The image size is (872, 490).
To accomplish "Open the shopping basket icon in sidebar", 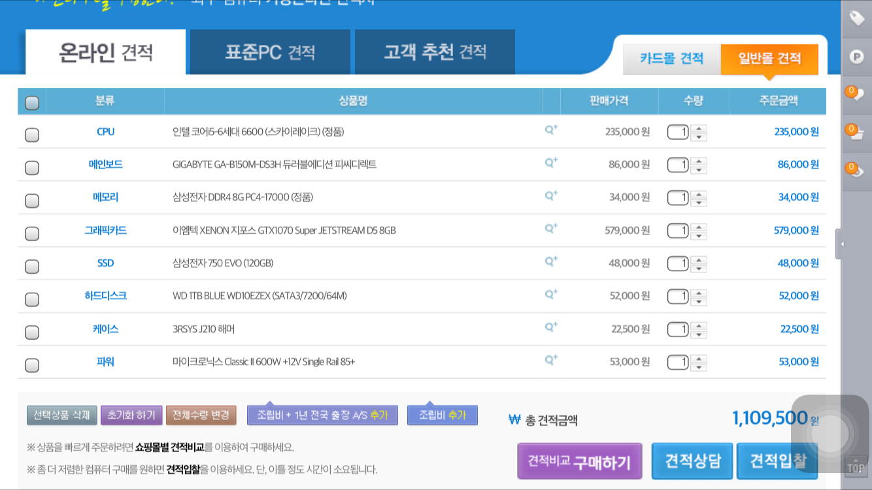I will coord(855,132).
